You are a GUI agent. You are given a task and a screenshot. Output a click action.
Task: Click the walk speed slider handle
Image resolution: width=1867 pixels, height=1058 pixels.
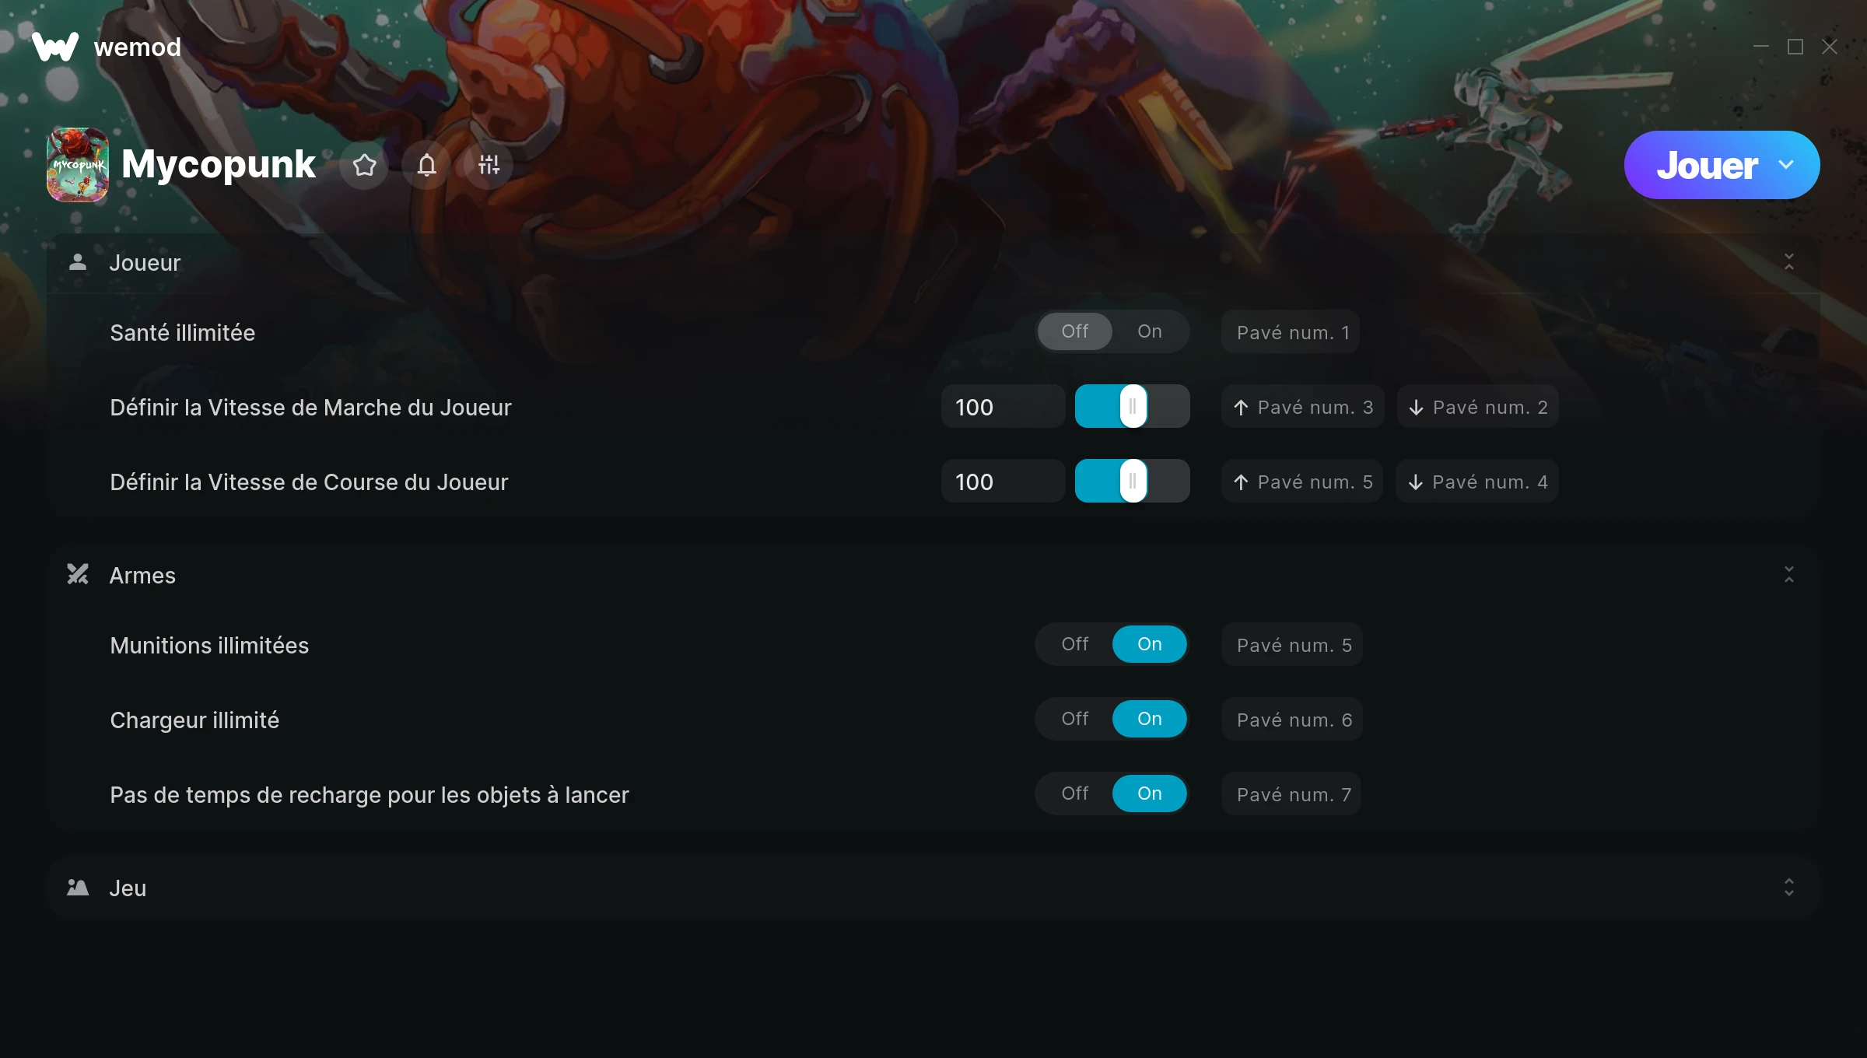pyautogui.click(x=1133, y=406)
